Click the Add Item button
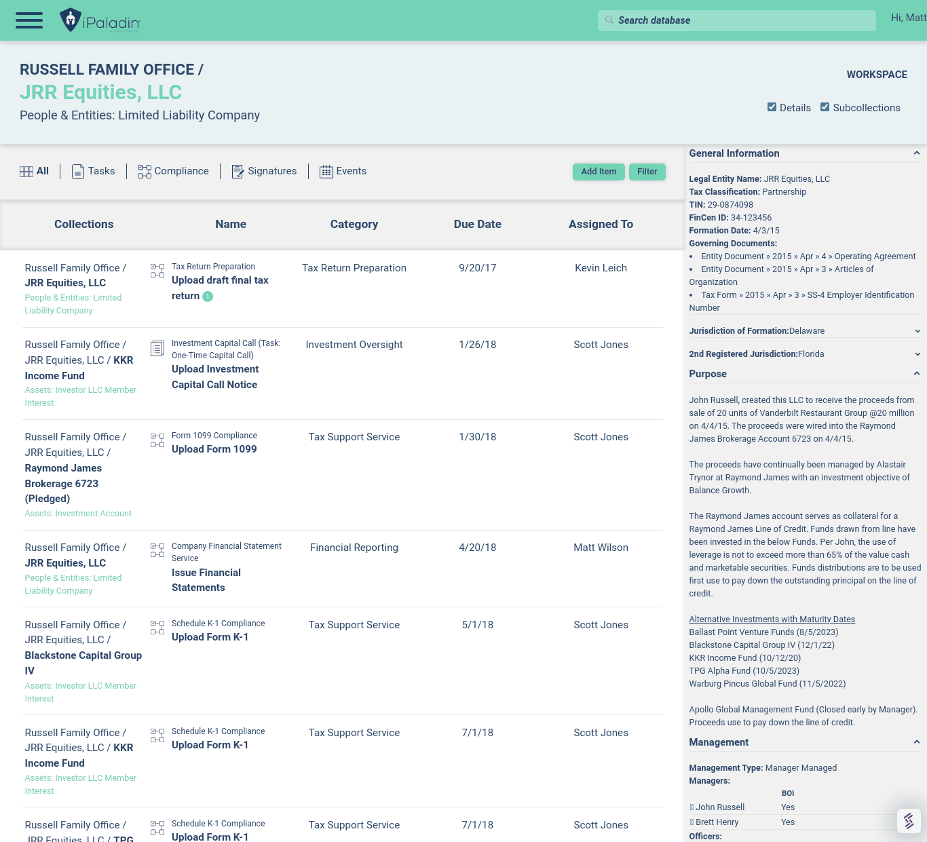Image resolution: width=927 pixels, height=842 pixels. pos(599,172)
